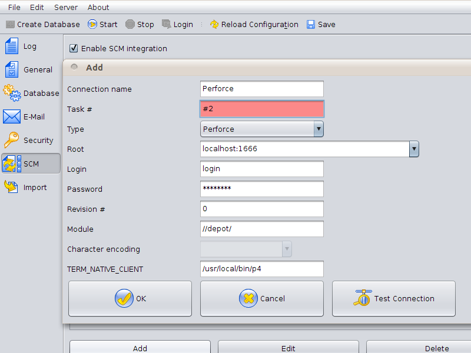Switch to the Import sidebar tab label

pos(35,188)
